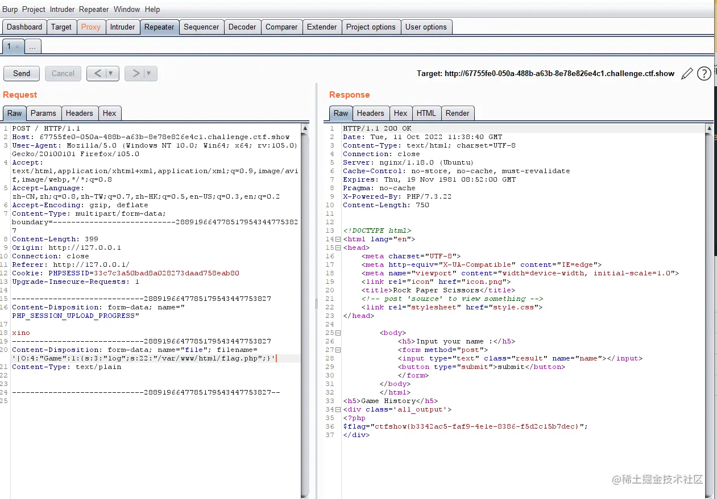The image size is (717, 499).
Task: Click the 'post source' HTML comment line
Action: pyautogui.click(x=452, y=299)
